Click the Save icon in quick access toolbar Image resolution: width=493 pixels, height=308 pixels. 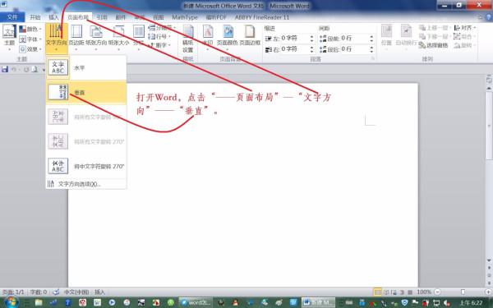pyautogui.click(x=5, y=69)
